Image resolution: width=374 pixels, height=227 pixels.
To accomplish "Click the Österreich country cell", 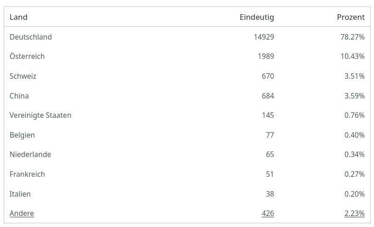I will (27, 56).
